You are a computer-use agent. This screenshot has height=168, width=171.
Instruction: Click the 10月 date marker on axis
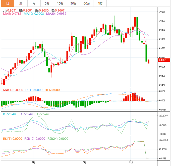(84, 162)
